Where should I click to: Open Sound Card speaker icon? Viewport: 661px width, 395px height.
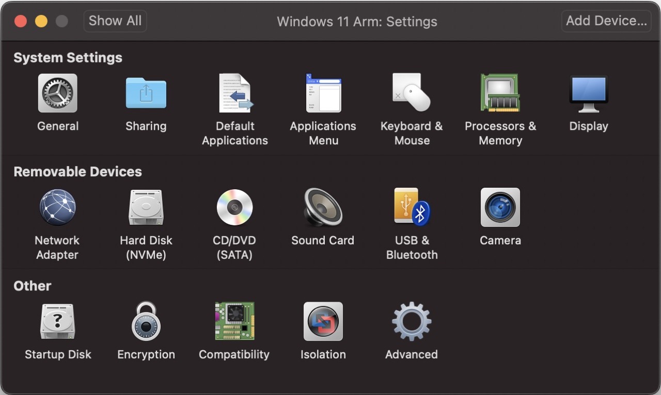(323, 207)
